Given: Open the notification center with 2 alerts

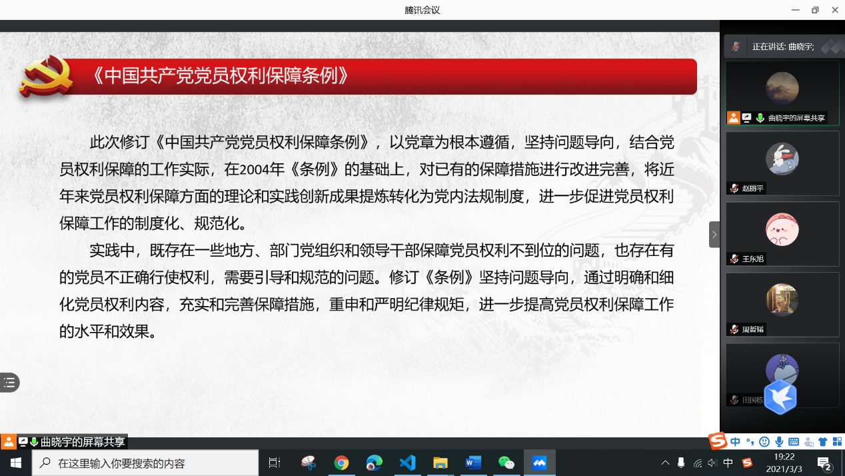Looking at the screenshot, I should [x=824, y=463].
